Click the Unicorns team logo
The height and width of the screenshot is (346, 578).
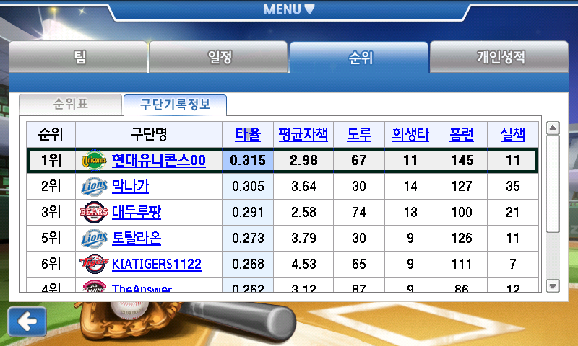[95, 160]
